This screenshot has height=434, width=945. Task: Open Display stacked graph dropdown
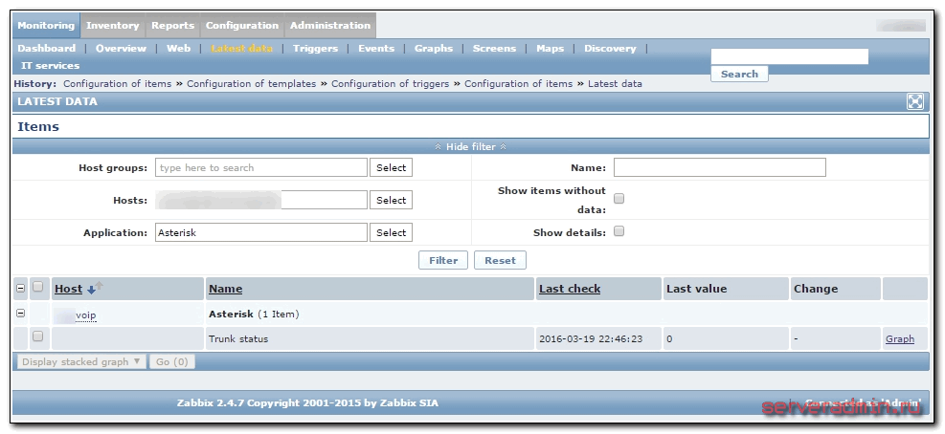point(80,361)
